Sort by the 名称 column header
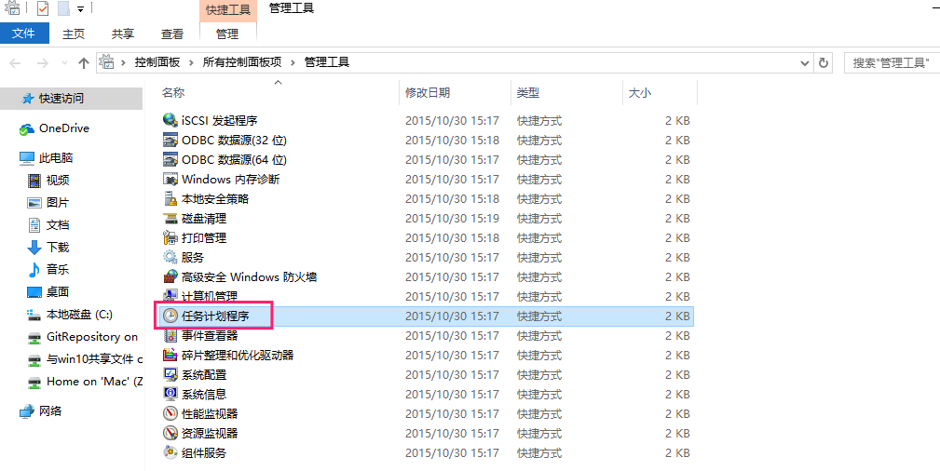Screen dimensions: 940x471 tap(173, 92)
